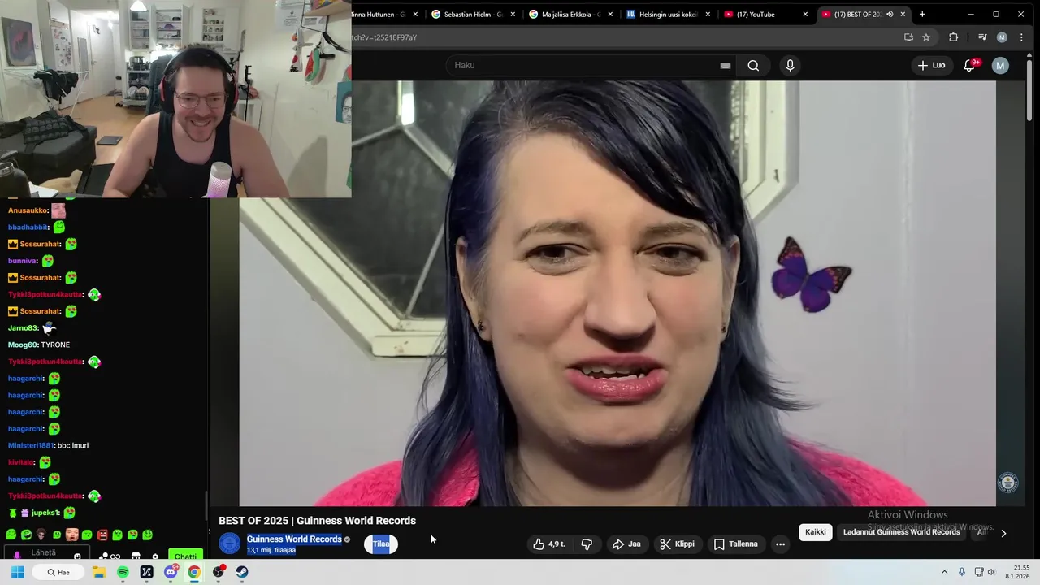This screenshot has height=585, width=1040.
Task: Search YouTube with the magnifier button
Action: click(753, 66)
